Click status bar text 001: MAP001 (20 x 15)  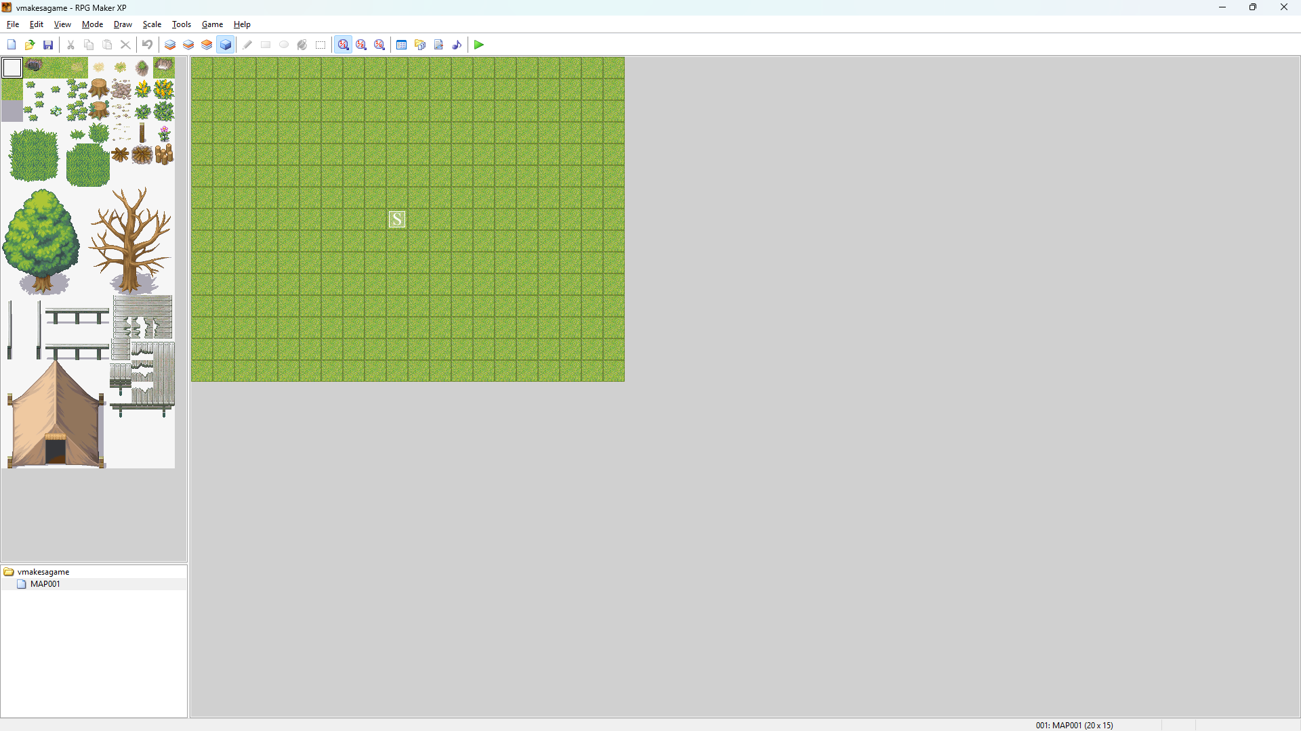(x=1074, y=725)
